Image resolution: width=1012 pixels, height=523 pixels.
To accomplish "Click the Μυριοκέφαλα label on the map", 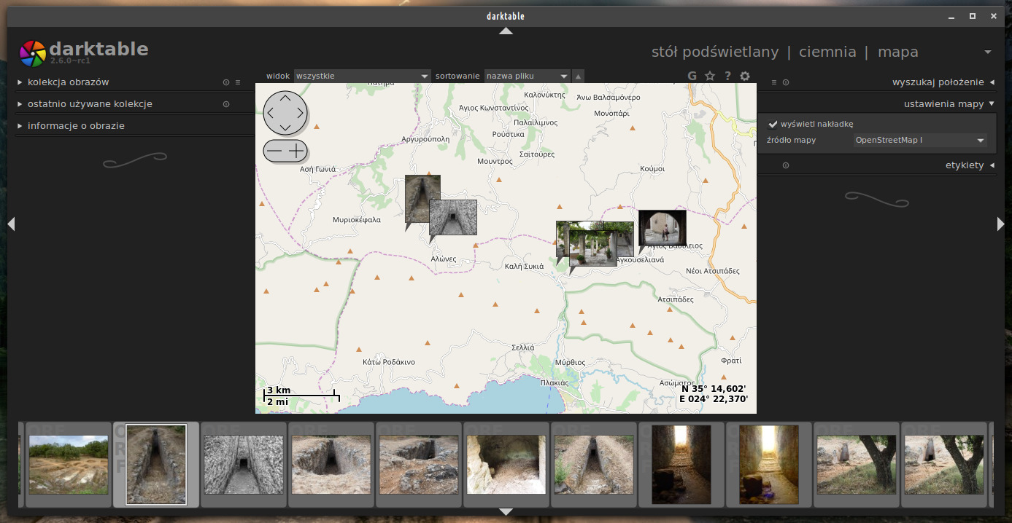I will (357, 220).
